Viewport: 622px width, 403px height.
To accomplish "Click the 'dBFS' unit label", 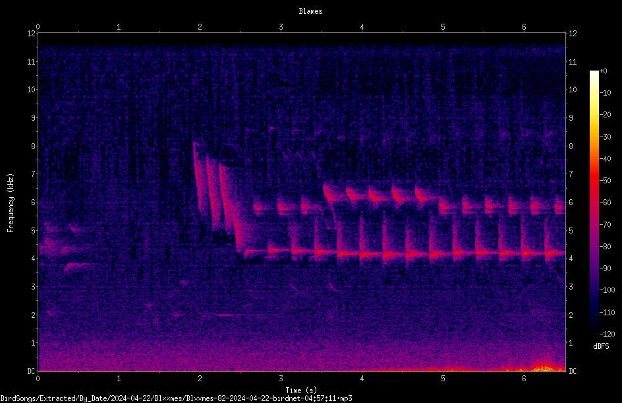I will (601, 346).
